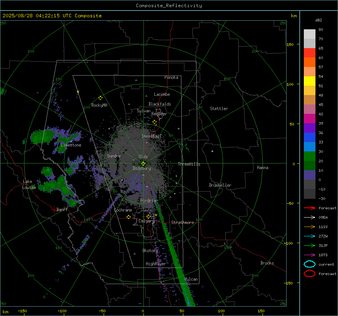Click the Cochrane city label
Image resolution: width=338 pixels, height=316 pixels.
pos(123,210)
